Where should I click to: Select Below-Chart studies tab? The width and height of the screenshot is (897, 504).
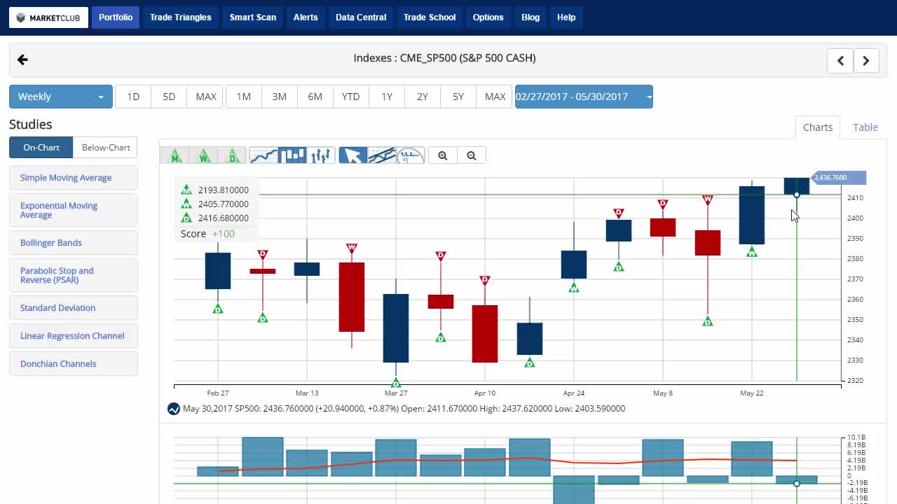pyautogui.click(x=106, y=148)
